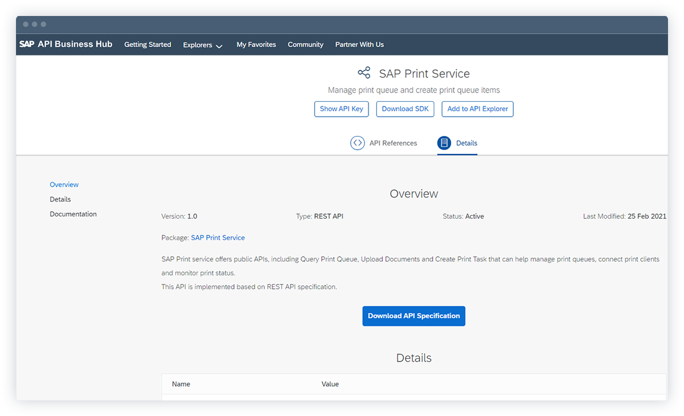Open My Favorites in the navigation bar

coord(256,45)
